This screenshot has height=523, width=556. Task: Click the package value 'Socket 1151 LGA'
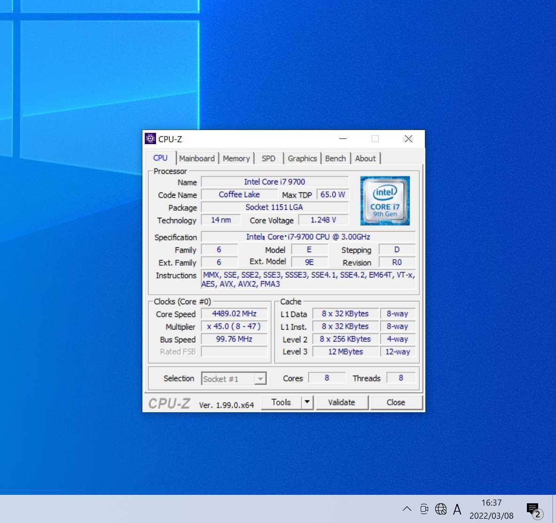click(274, 207)
